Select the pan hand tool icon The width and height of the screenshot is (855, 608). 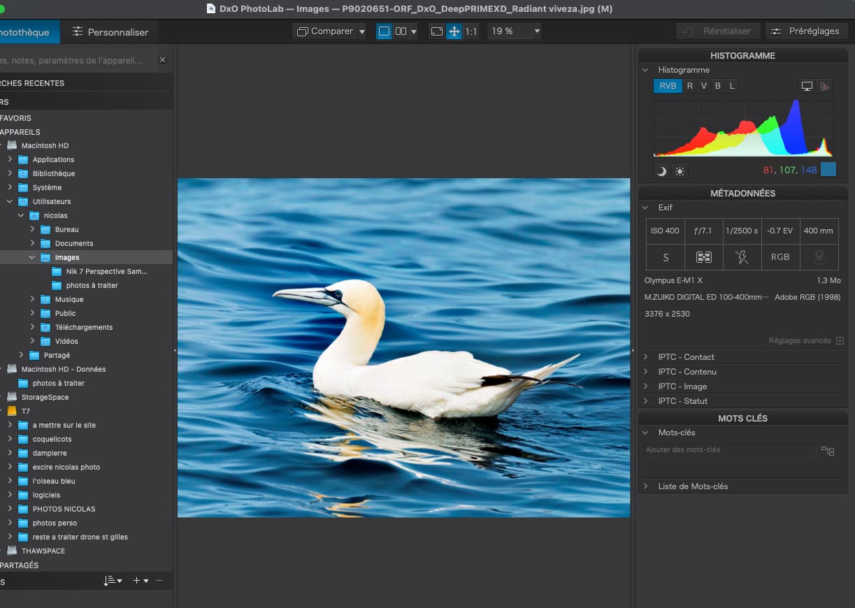pyautogui.click(x=454, y=31)
